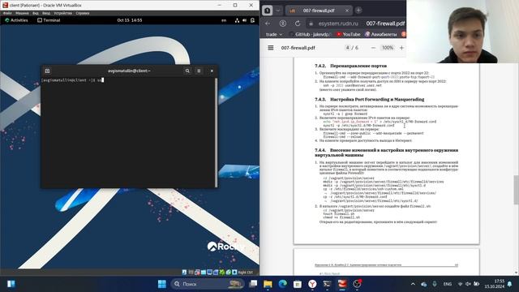
Task: Focus the terminal command prompt area
Action: pos(128,132)
